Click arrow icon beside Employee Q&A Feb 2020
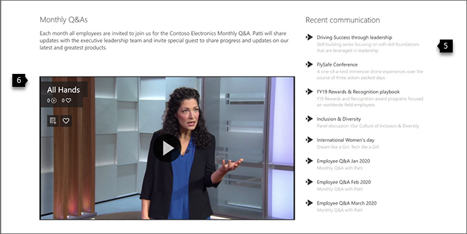 click(309, 181)
